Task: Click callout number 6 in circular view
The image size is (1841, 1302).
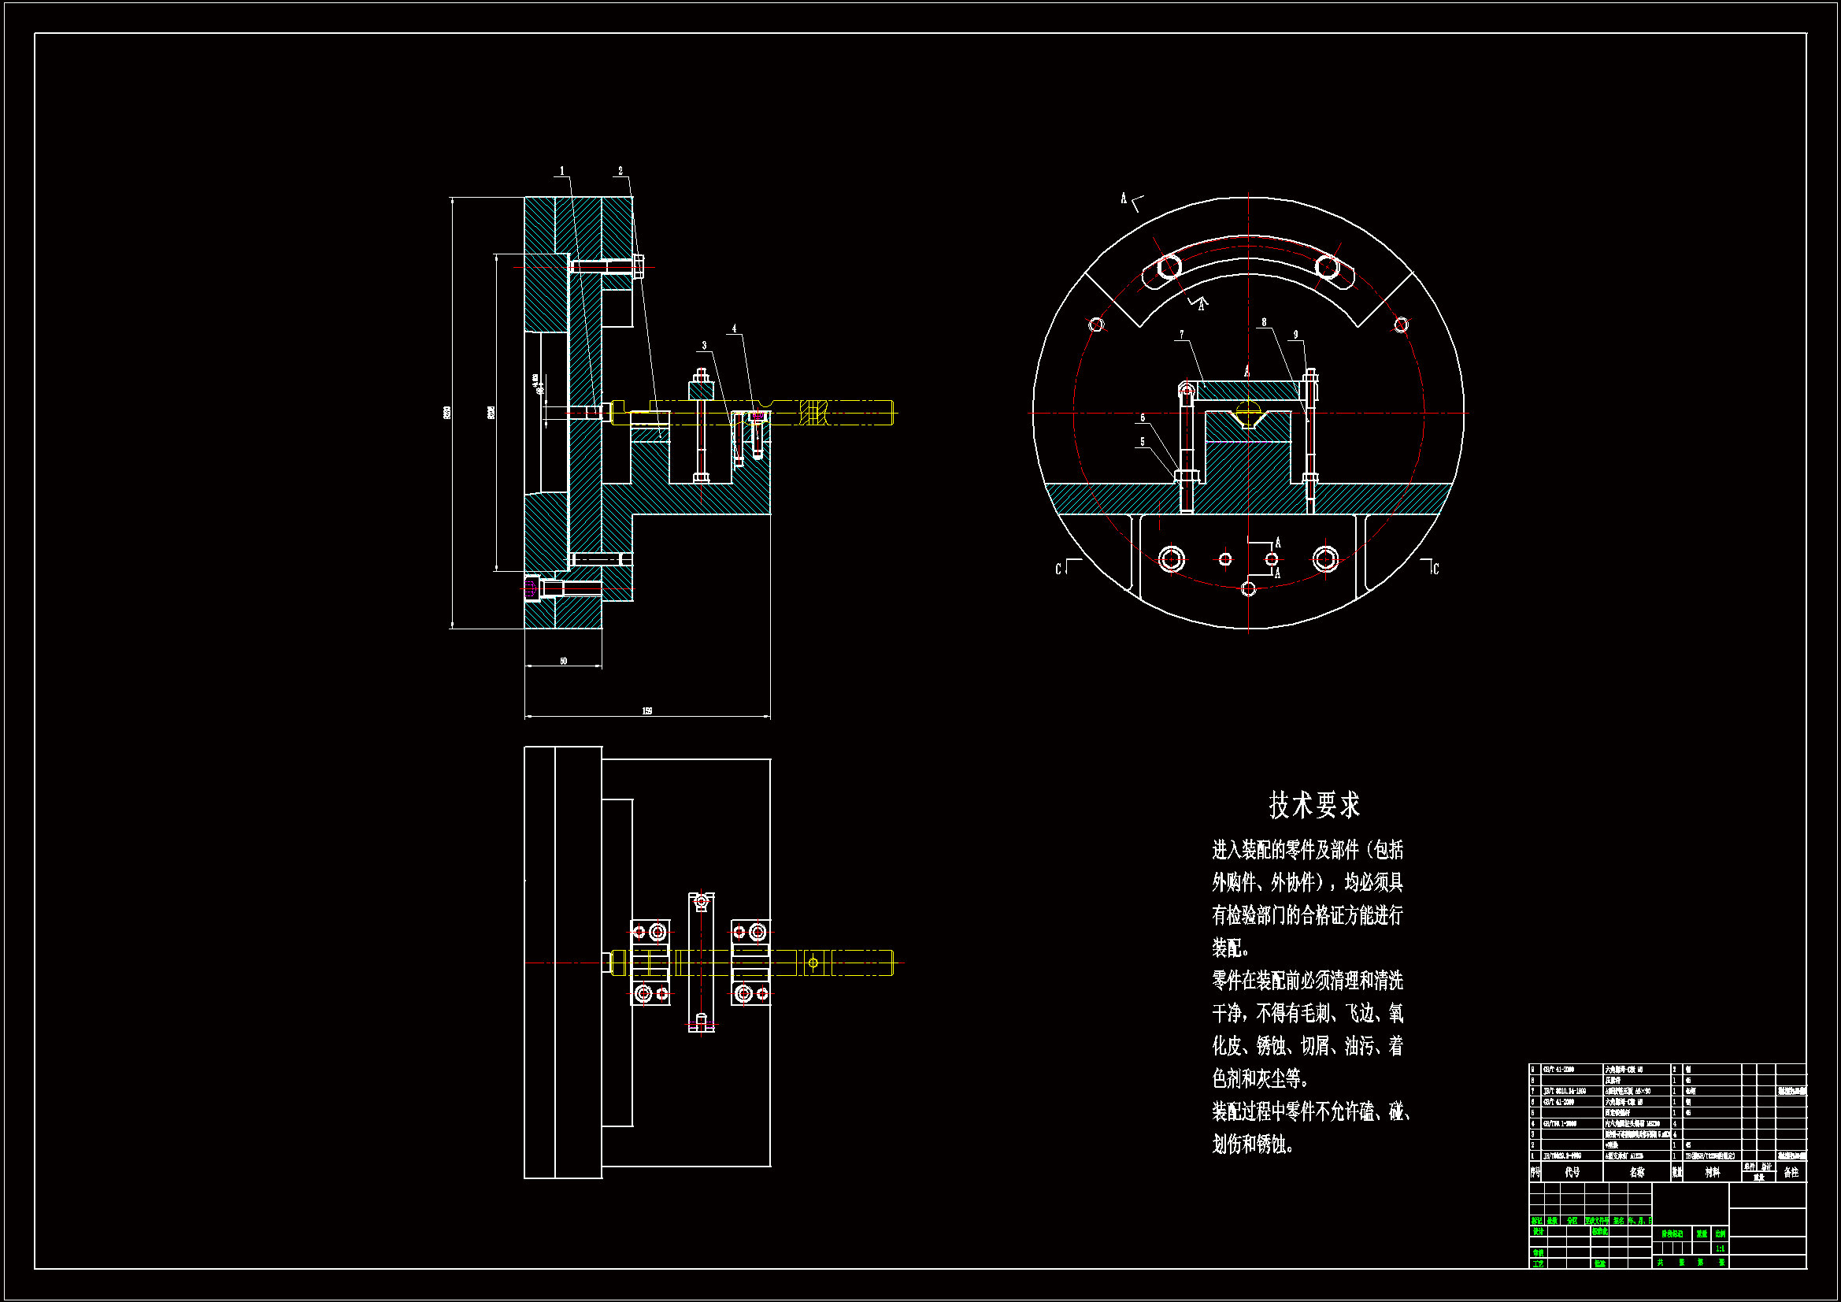Action: coord(1143,418)
